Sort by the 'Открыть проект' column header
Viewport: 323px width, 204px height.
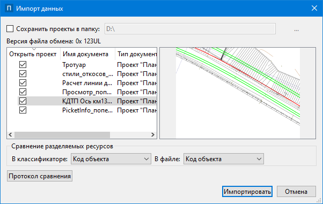click(34, 54)
